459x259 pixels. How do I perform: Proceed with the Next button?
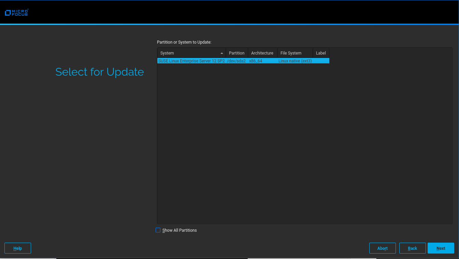(441, 248)
